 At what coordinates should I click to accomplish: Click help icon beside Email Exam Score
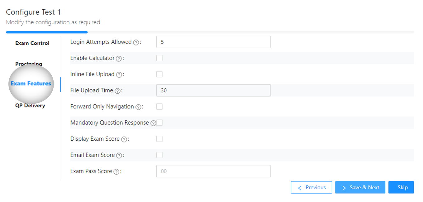[119, 156]
